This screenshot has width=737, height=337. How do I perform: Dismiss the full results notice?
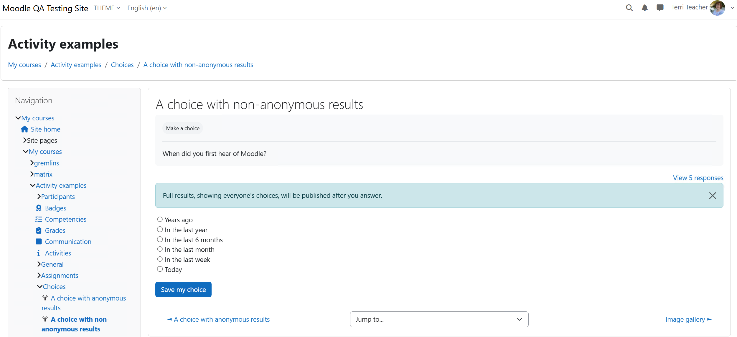click(x=713, y=195)
